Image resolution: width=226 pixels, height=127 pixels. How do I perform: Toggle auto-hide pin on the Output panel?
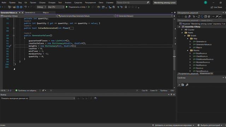coord(171,95)
